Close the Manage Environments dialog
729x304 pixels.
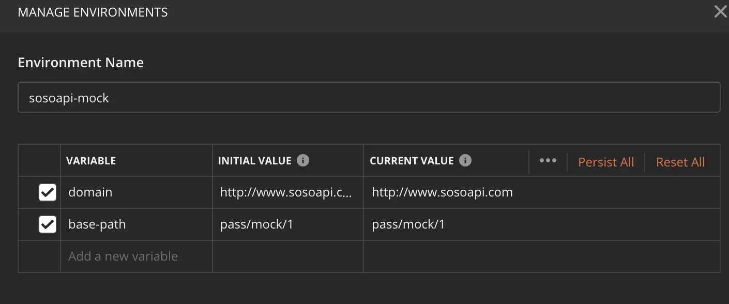[x=720, y=12]
